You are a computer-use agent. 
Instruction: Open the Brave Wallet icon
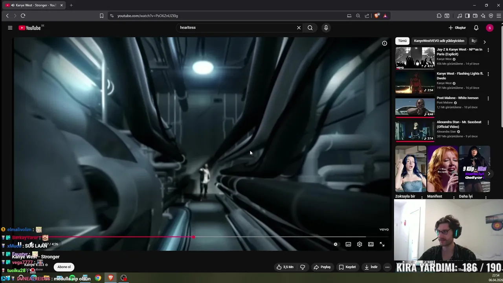475,16
